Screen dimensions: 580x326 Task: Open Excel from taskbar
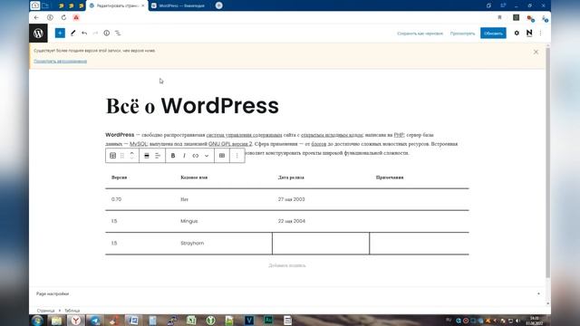coord(191,321)
